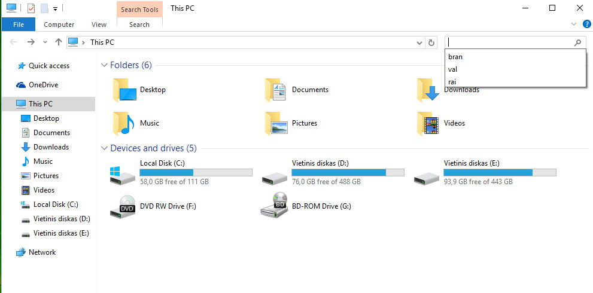
Task: Select the Vietinis diskas (E:) drive icon
Action: (x=427, y=178)
